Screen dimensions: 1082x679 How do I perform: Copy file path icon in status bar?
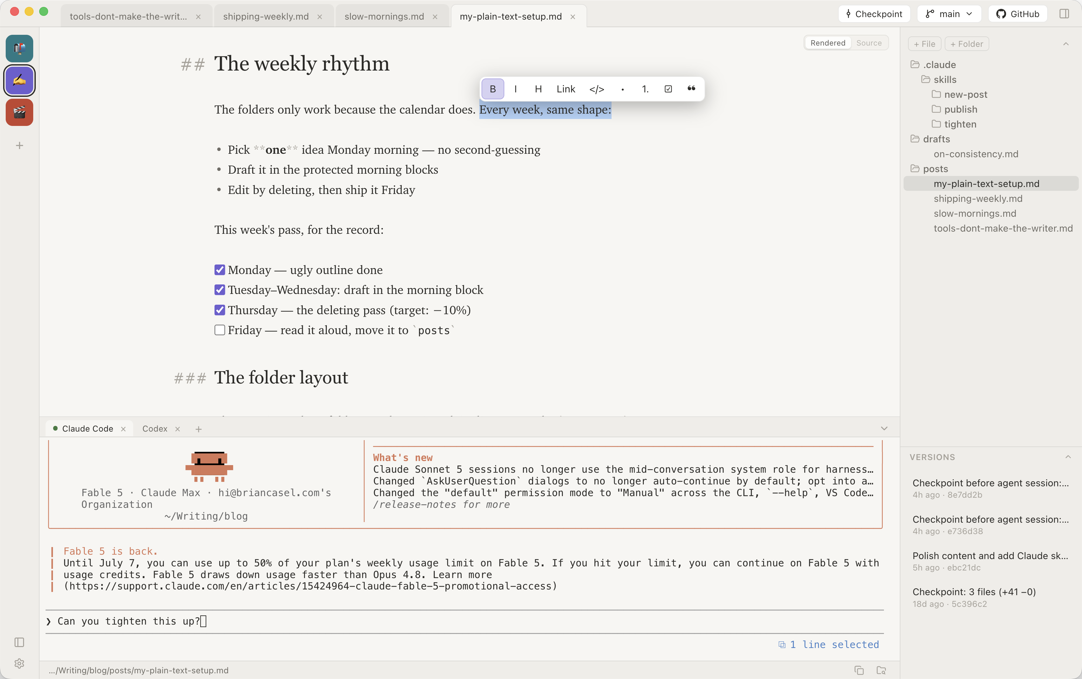click(859, 670)
